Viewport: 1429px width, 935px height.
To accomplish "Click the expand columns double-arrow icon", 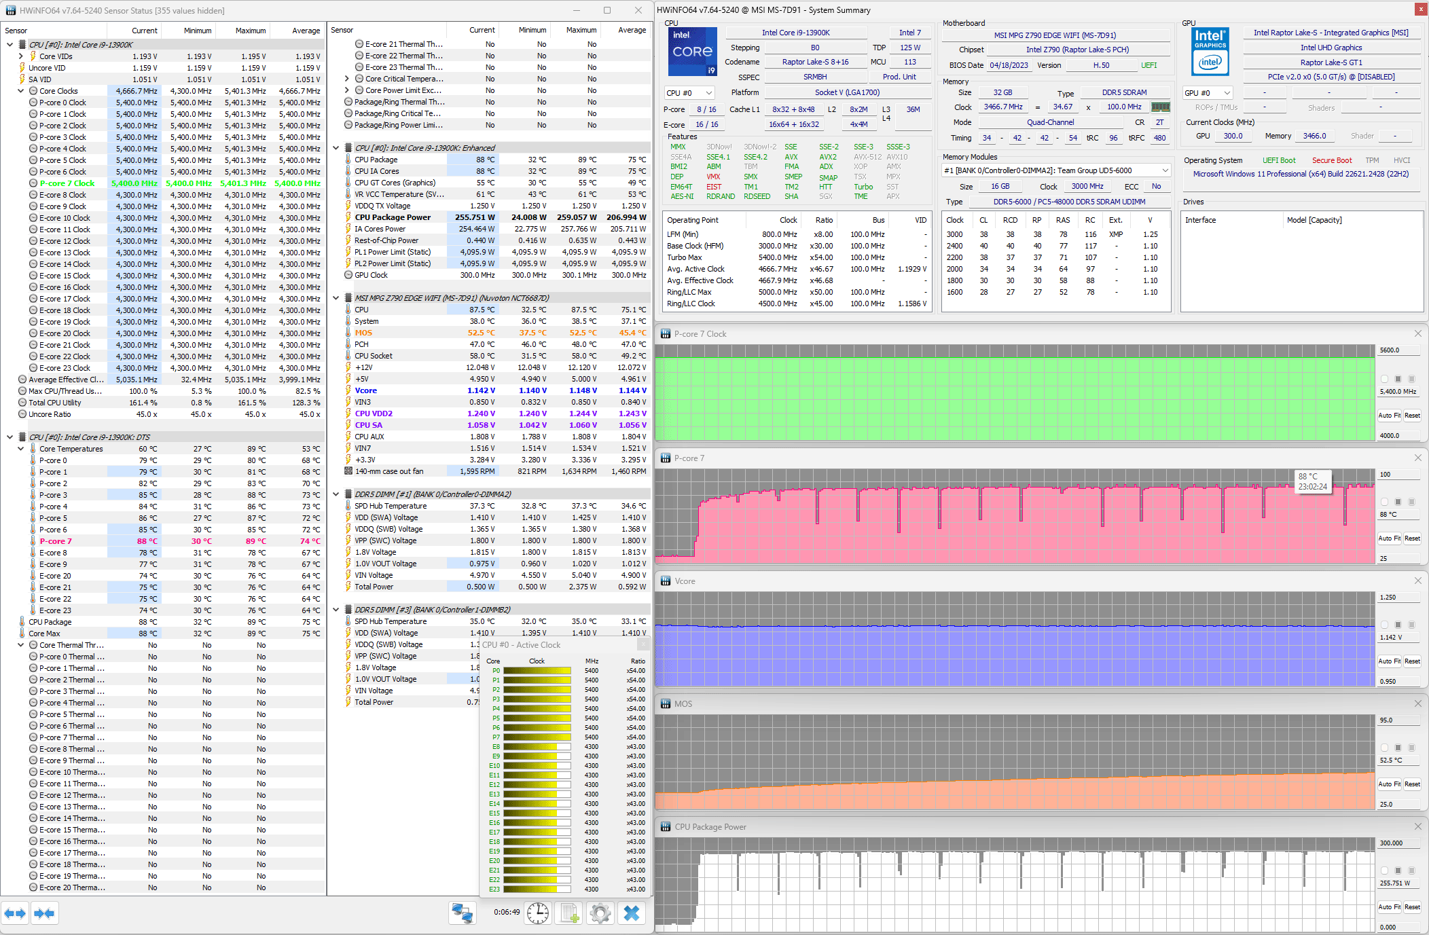I will tap(15, 913).
